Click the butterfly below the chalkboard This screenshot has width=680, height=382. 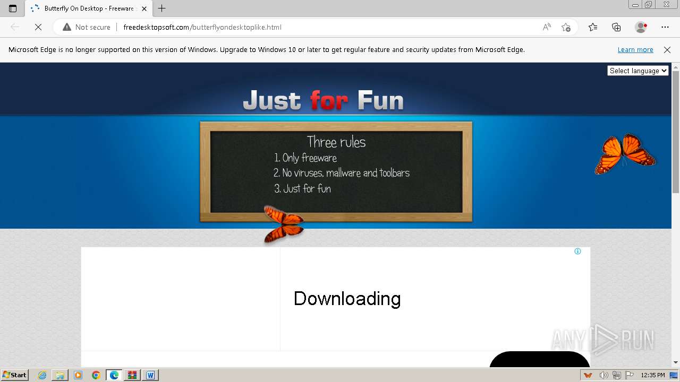click(x=284, y=224)
